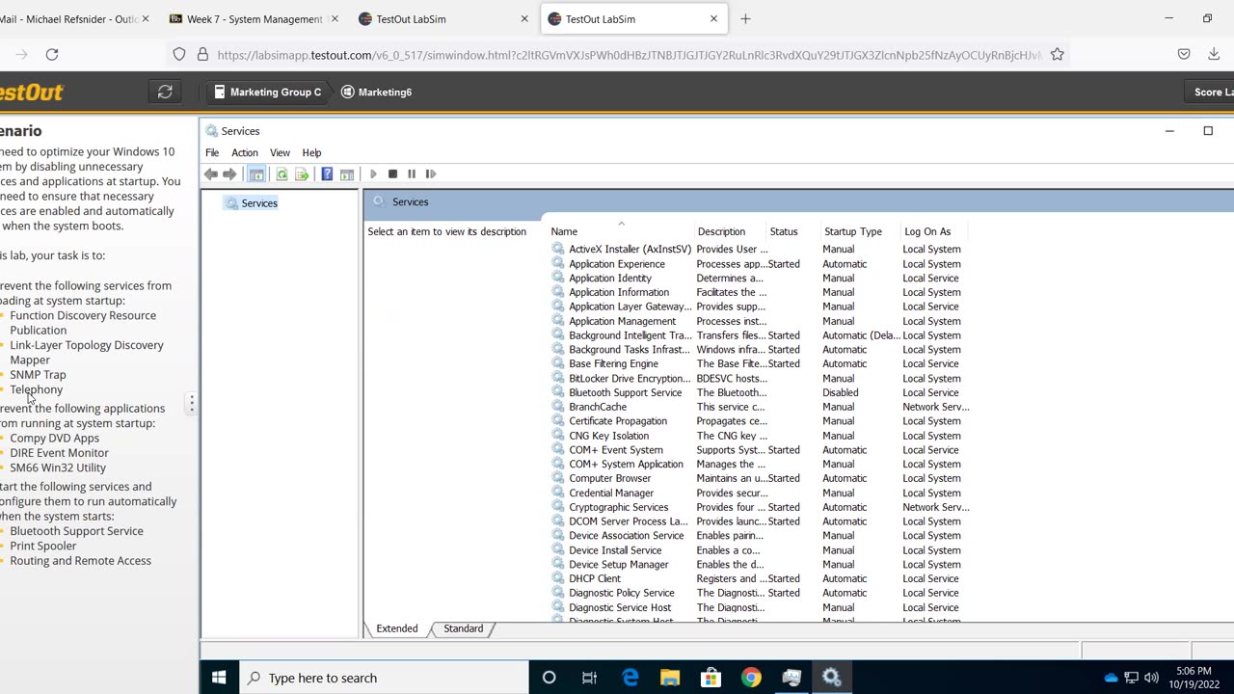Select the Device Install Service row

click(x=760, y=550)
